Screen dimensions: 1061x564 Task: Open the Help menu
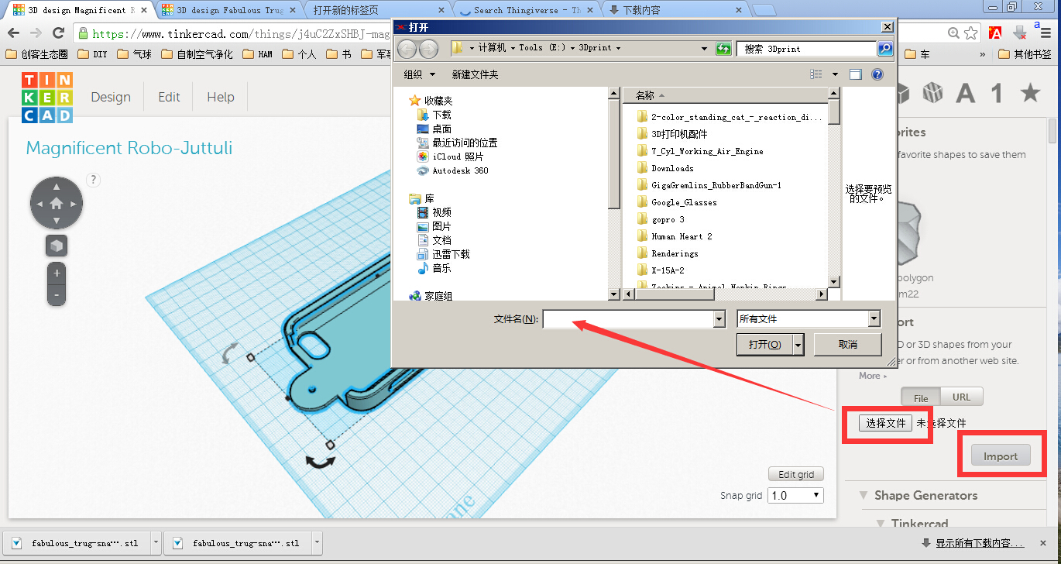221,97
